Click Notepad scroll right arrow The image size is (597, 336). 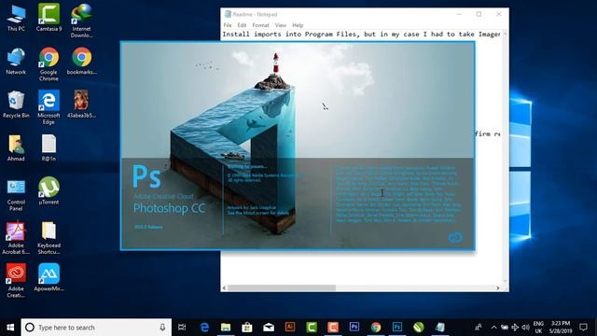coord(497,288)
